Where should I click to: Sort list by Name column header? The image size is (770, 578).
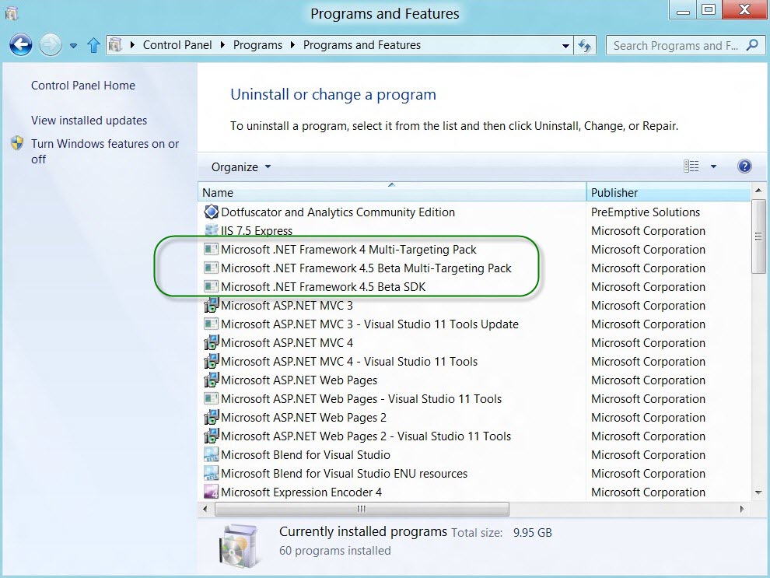point(392,192)
